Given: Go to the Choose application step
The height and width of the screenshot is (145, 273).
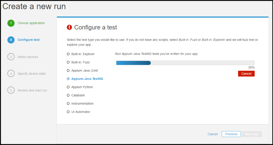Looking at the screenshot, I should pos(31,23).
